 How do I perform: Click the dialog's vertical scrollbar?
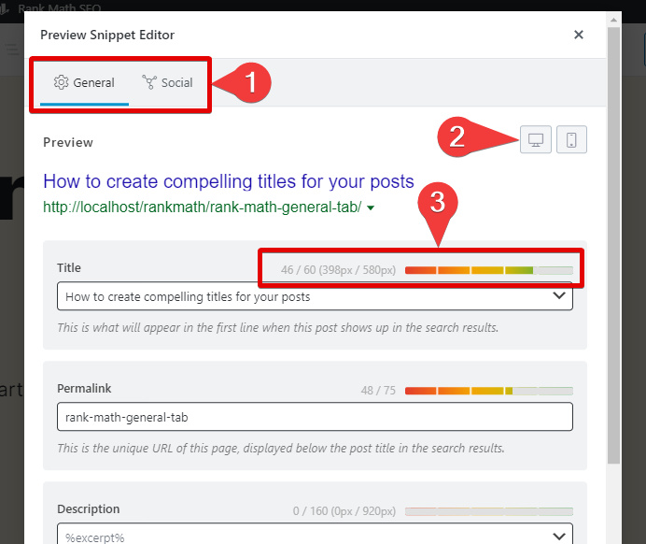(613, 280)
